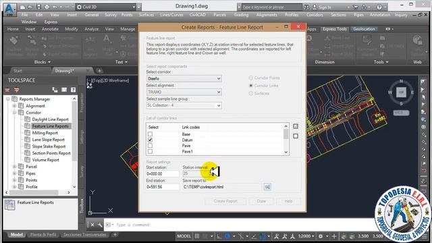This screenshot has height=243, width=432.
Task: Click the link codes list scrollbar down arrow
Action: (x=286, y=152)
